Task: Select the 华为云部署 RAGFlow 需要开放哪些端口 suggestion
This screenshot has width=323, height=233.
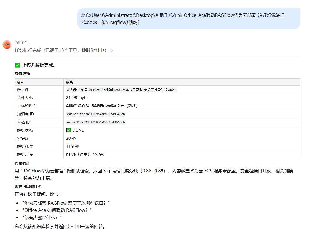Action: pyautogui.click(x=66, y=203)
